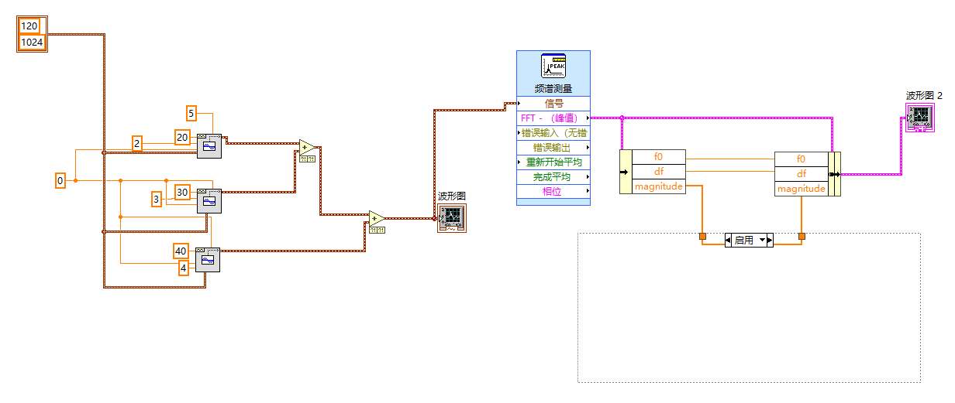Image resolution: width=955 pixels, height=403 pixels.
Task: Click the 波形图 2 label text
Action: 925,96
